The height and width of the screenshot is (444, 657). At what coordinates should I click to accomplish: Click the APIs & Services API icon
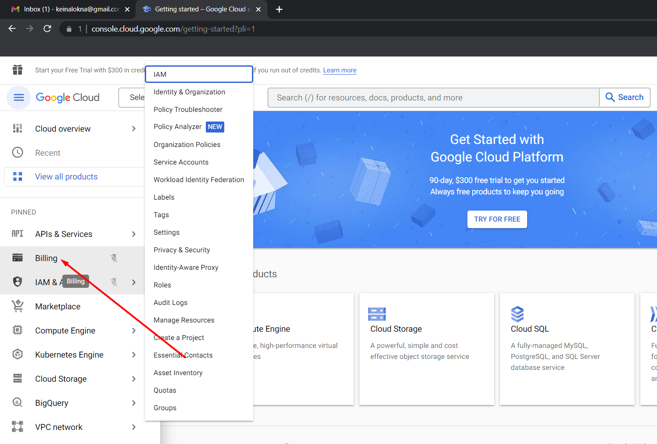18,233
